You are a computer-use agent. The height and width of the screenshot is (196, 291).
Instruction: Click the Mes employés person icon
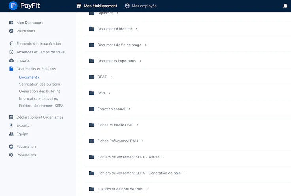[127, 6]
